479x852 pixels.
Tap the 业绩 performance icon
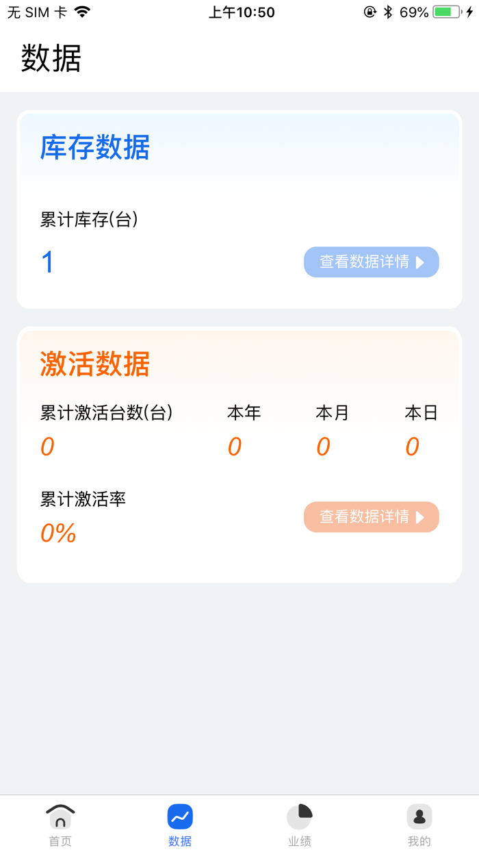pyautogui.click(x=299, y=815)
